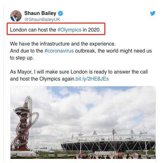The height and width of the screenshot is (163, 168).
Task: Click the text "London can host the"
Action: pos(33,30)
